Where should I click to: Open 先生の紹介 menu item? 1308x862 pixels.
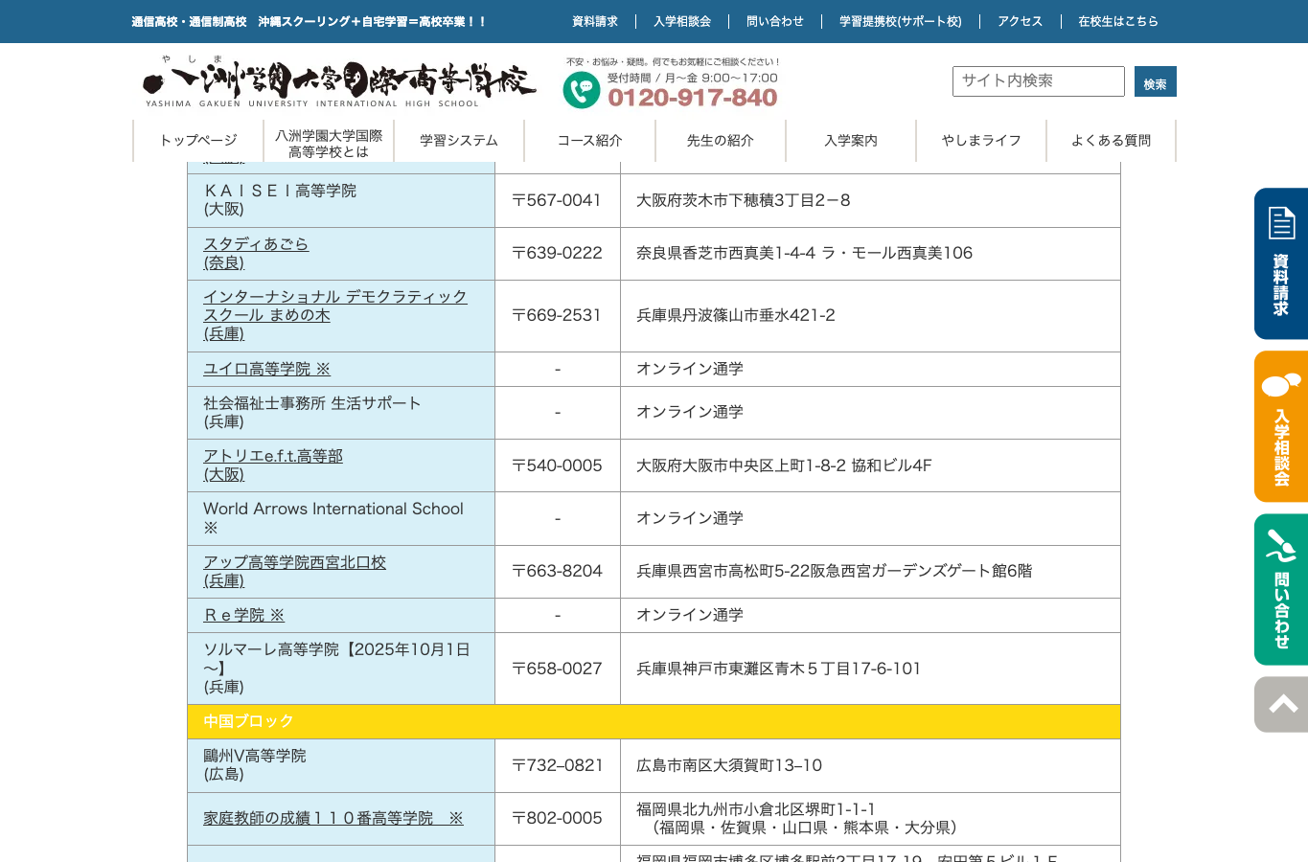click(721, 141)
